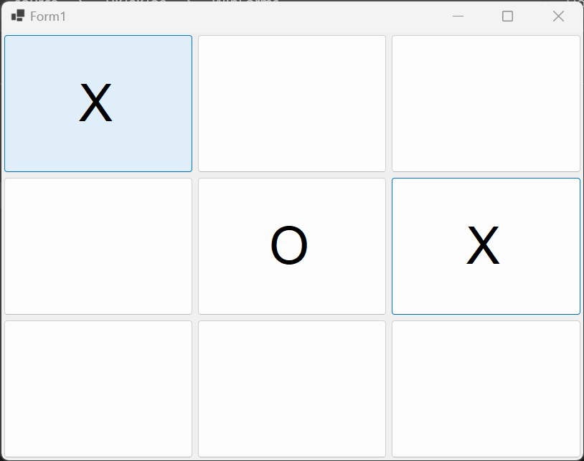Image resolution: width=584 pixels, height=461 pixels.
Task: Play the empty bottom-right cell
Action: coord(486,389)
